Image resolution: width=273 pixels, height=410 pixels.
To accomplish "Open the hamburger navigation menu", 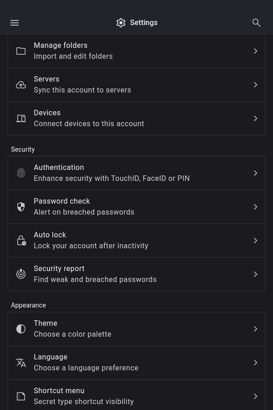I will click(15, 23).
